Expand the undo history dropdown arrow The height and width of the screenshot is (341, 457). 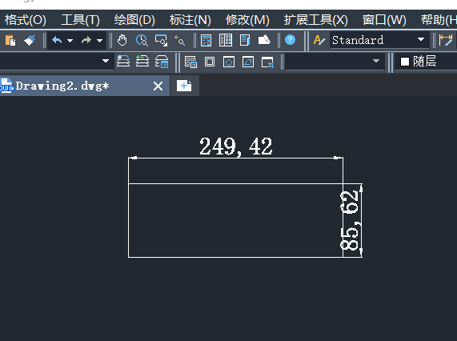tap(70, 41)
